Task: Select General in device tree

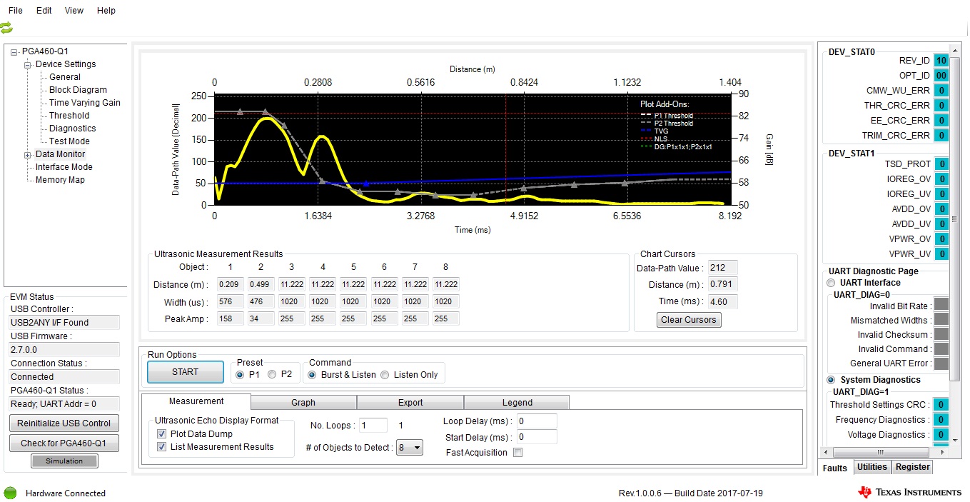Action: tap(65, 77)
